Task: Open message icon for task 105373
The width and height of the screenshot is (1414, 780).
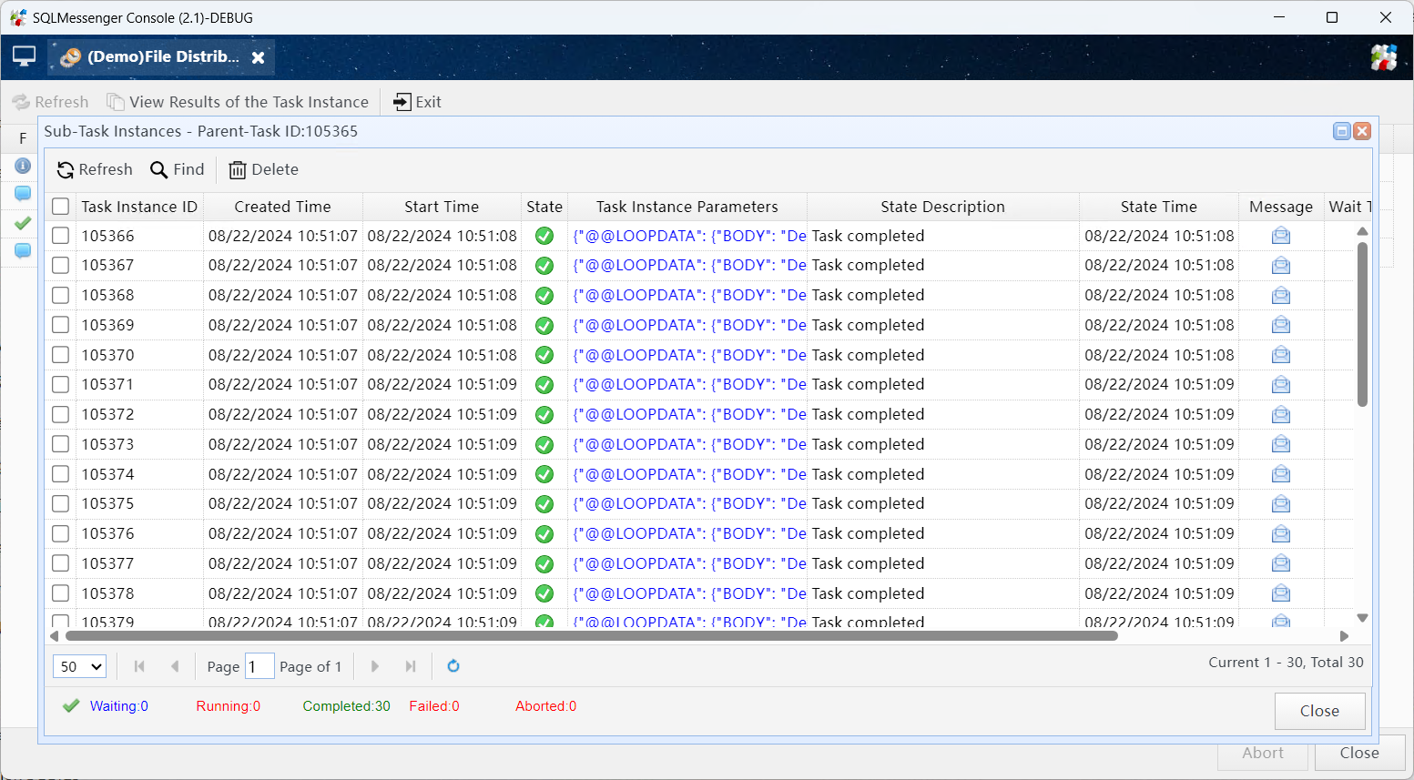Action: coord(1281,444)
